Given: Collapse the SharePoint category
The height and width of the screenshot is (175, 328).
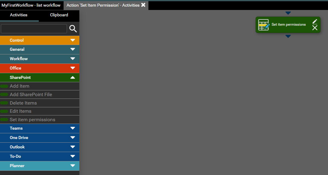Looking at the screenshot, I should pyautogui.click(x=72, y=77).
